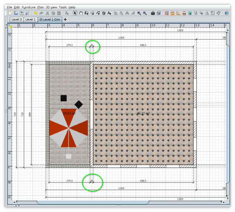This screenshot has height=212, width=235.
Task: Click the greyed Redo arrow icon
Action: (x=41, y=13)
